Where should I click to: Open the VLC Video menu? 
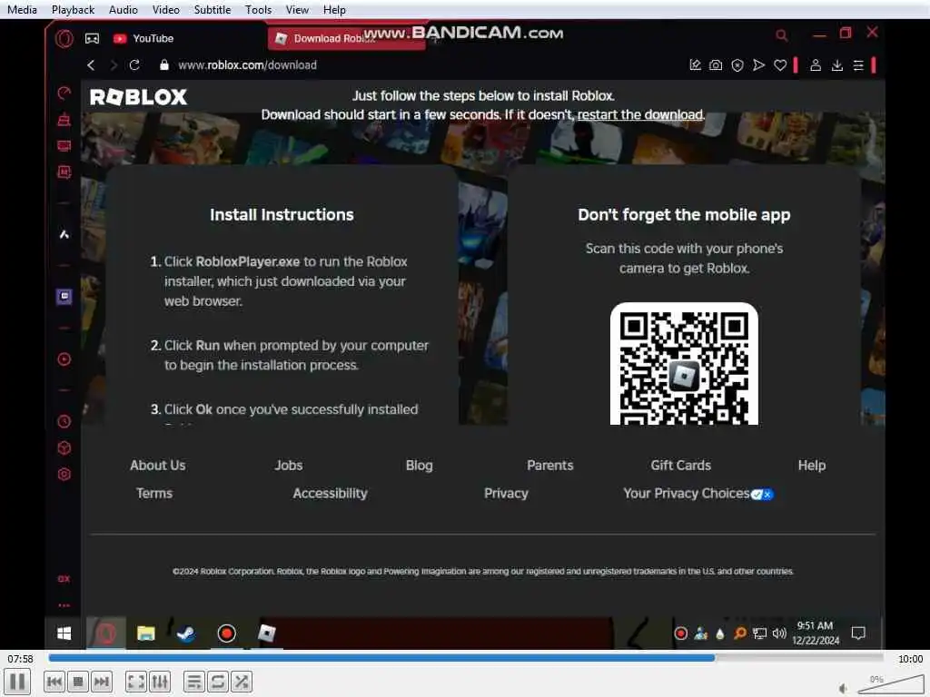(x=165, y=9)
